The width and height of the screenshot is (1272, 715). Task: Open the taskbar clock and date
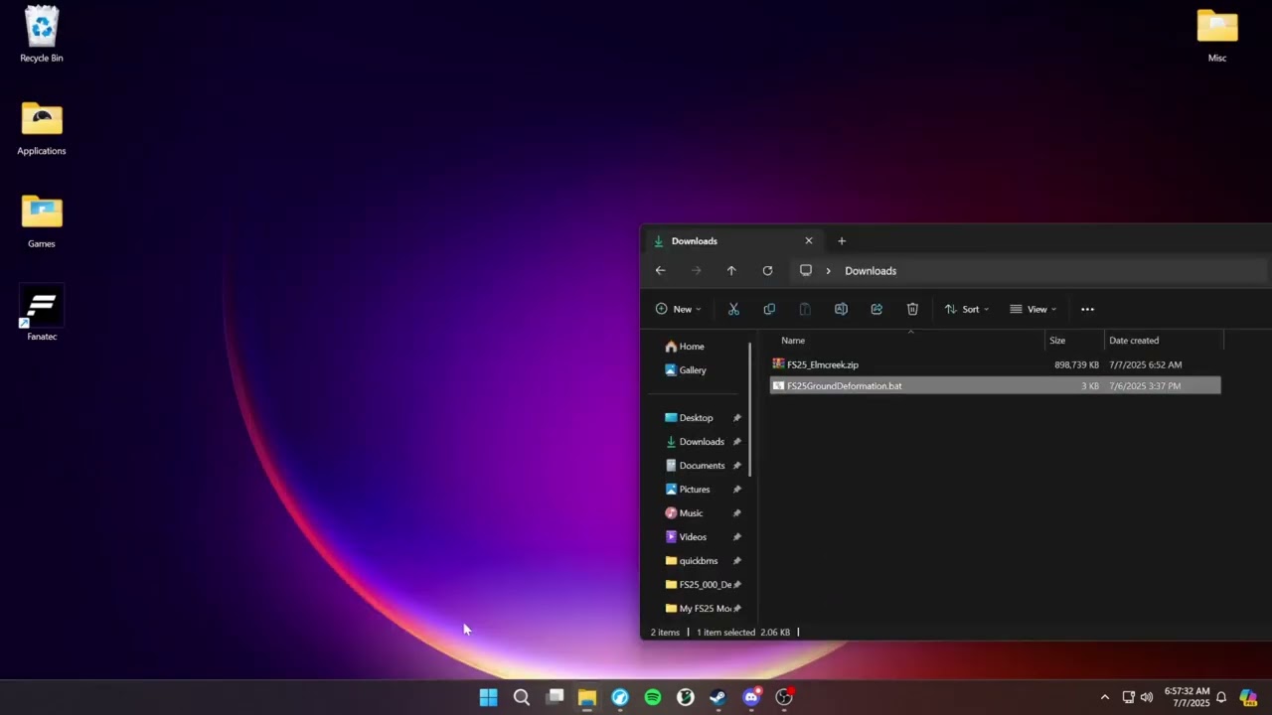point(1187,697)
